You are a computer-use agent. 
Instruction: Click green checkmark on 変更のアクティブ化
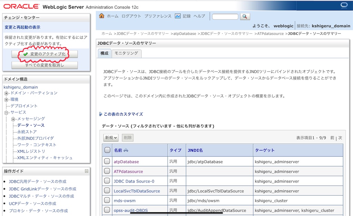[26, 54]
